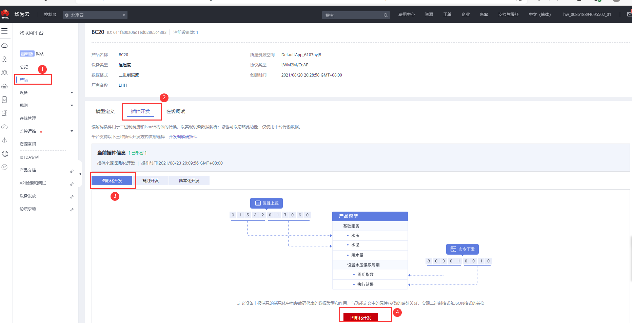
Task: Click the globe icon in left rail
Action: click(x=5, y=154)
